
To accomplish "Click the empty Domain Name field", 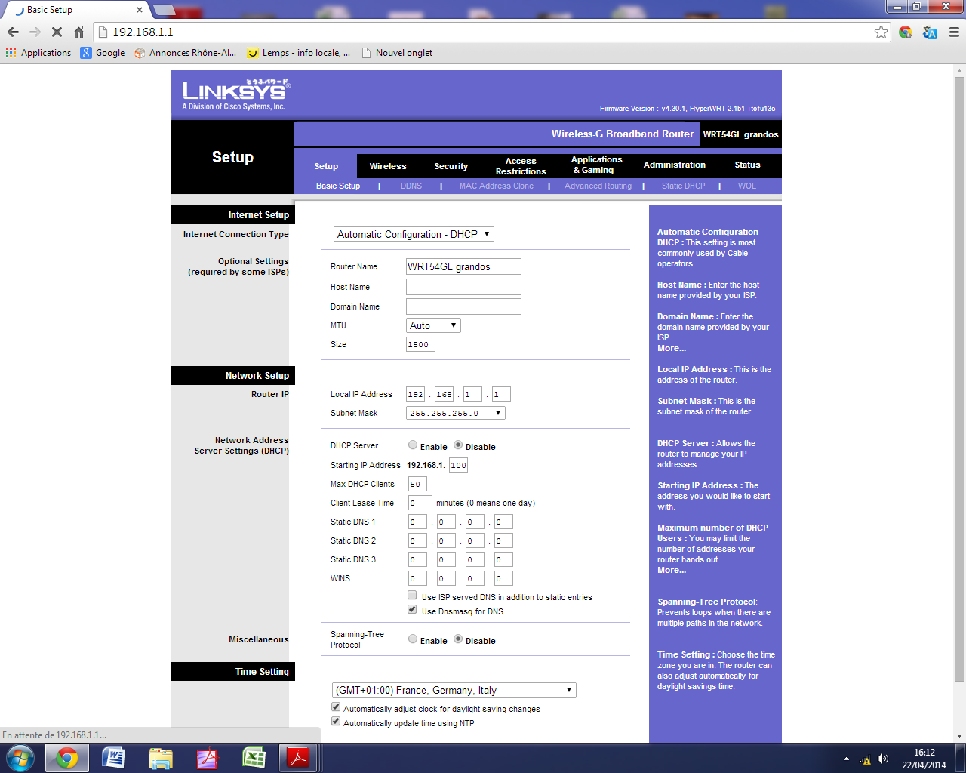I will pyautogui.click(x=463, y=306).
